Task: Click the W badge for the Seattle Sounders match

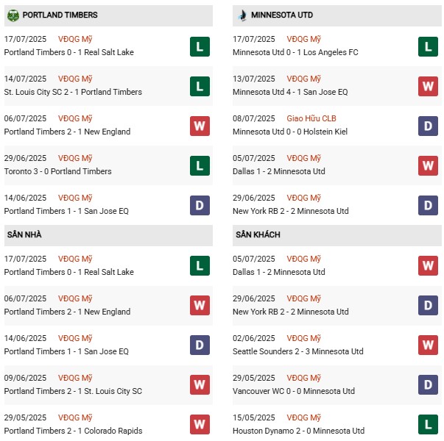Action: click(x=428, y=345)
